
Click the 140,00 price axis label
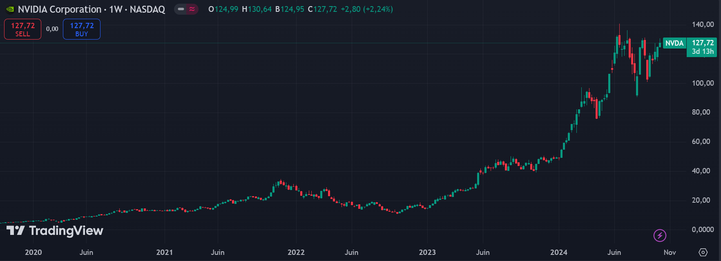(703, 24)
